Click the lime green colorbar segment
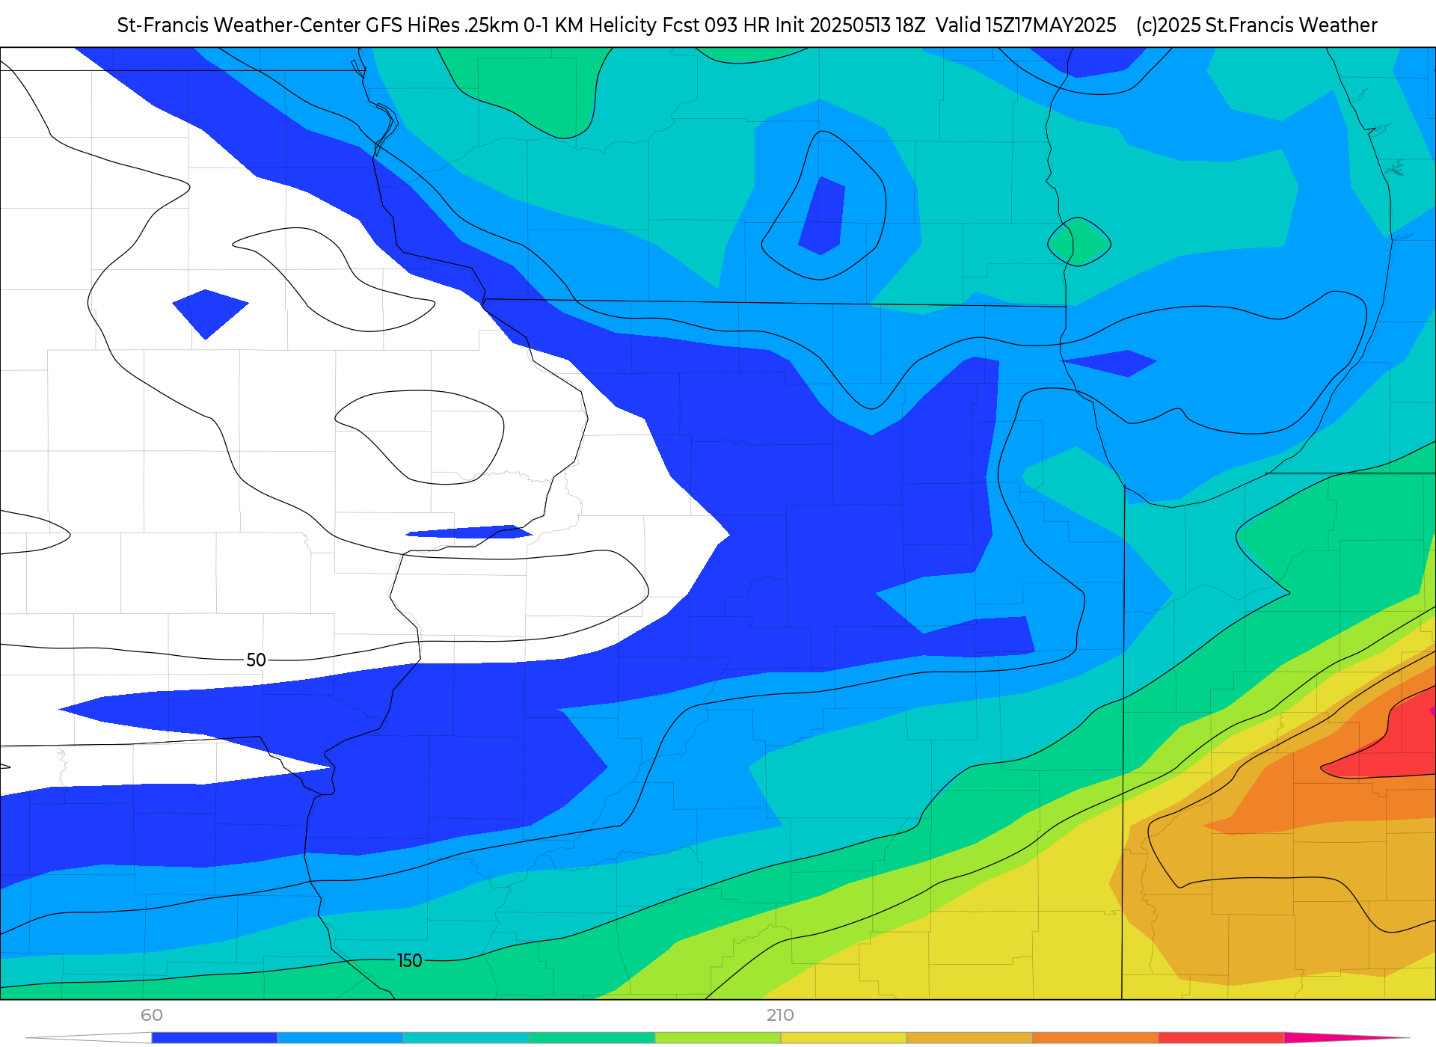1436x1047 pixels. point(718,1038)
